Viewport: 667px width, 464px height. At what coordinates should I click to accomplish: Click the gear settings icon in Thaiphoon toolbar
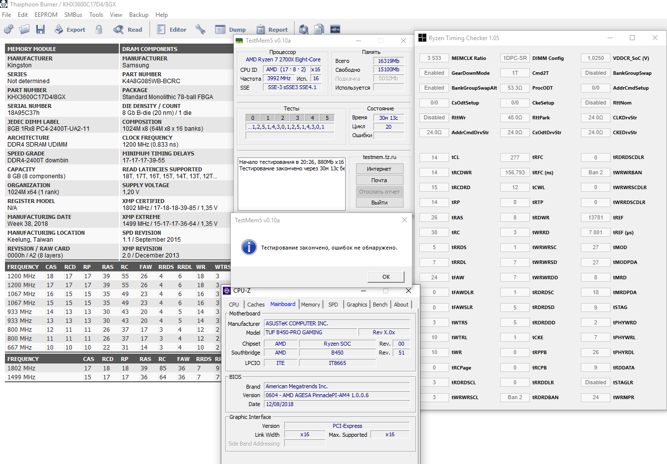(x=8, y=30)
